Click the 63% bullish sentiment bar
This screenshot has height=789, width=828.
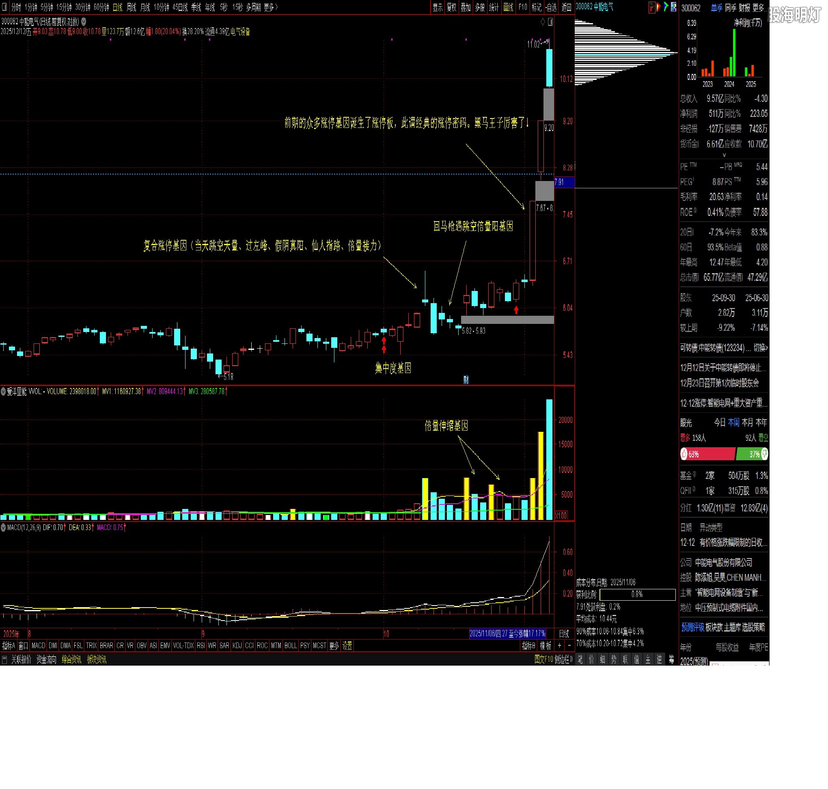point(711,454)
